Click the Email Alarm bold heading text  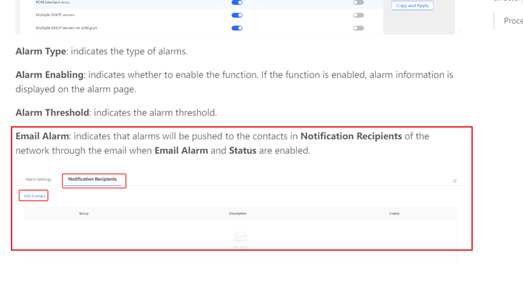pos(42,136)
